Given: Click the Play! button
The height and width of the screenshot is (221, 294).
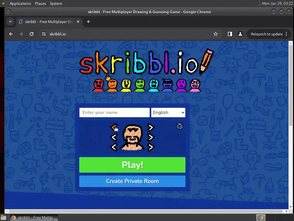Looking at the screenshot, I should pos(132,165).
